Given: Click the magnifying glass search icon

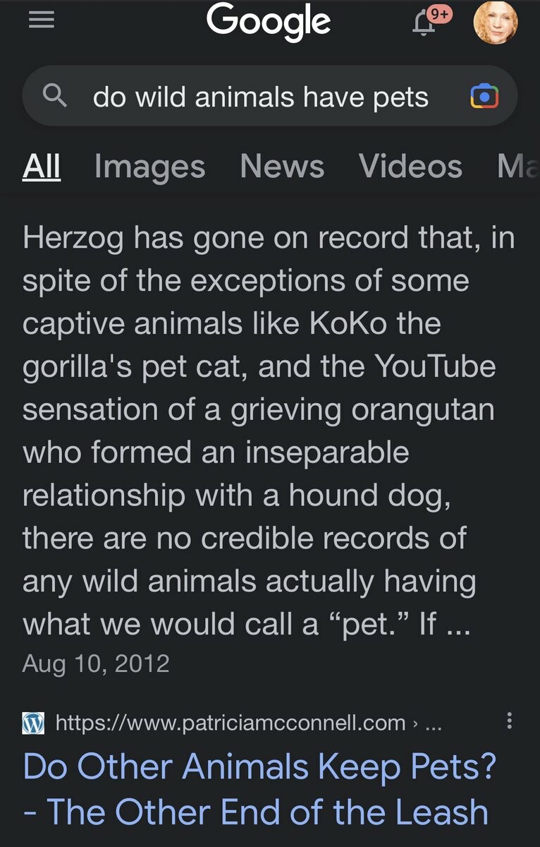Looking at the screenshot, I should [x=55, y=96].
